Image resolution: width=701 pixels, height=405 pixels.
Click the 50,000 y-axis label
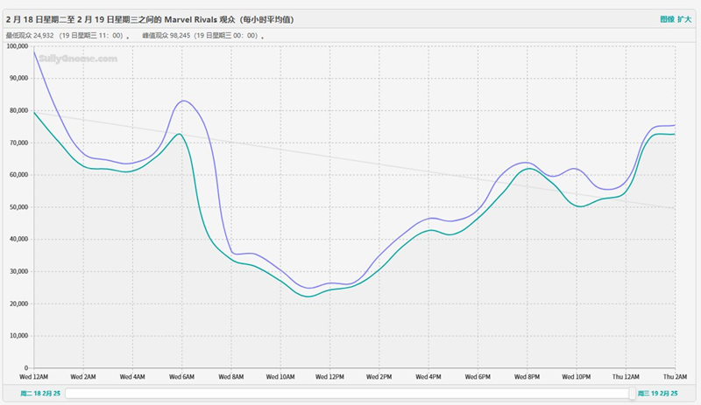click(x=18, y=207)
